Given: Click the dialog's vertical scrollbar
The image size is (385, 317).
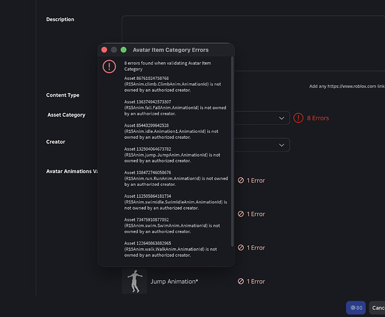Looking at the screenshot, I should (232, 152).
